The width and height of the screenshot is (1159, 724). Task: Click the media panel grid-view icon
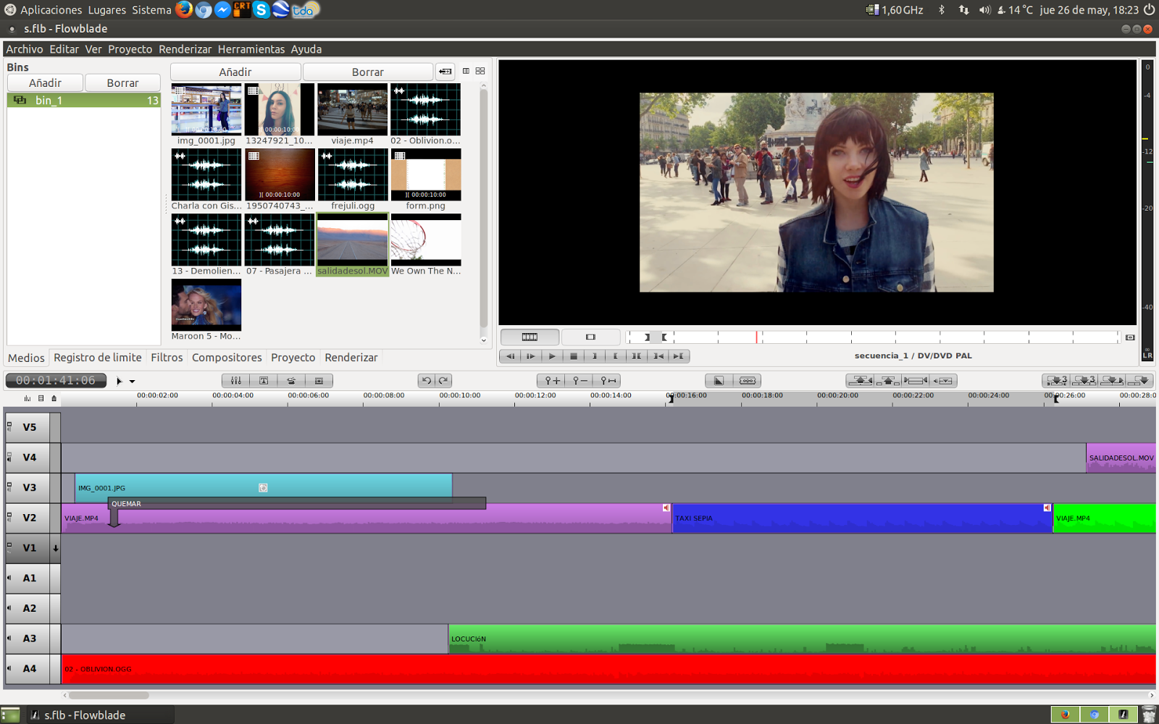[x=480, y=71]
